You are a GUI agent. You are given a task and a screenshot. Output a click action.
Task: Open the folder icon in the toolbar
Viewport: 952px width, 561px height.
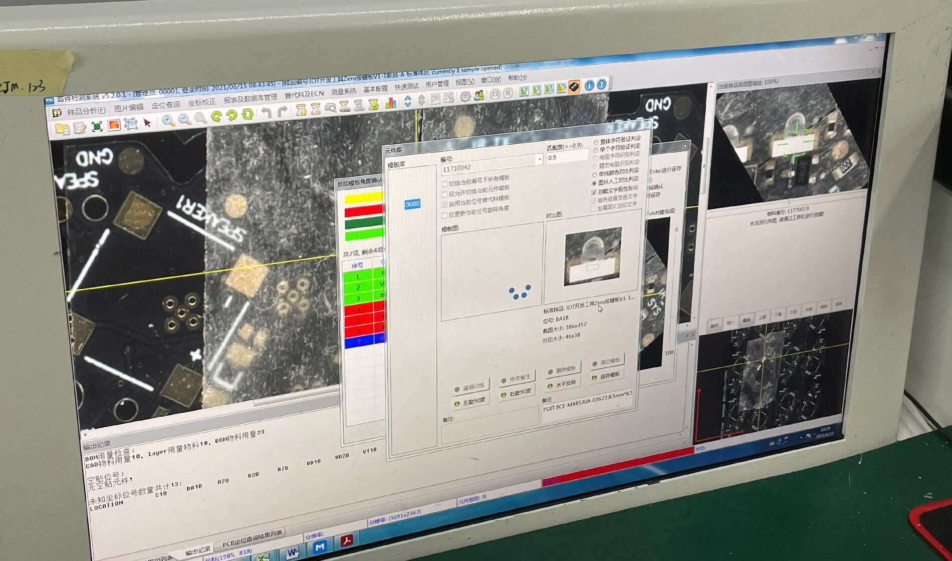pos(63,129)
